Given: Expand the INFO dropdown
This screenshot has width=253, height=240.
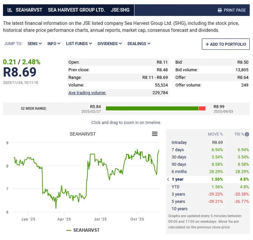Looking at the screenshot, I should (54, 43).
